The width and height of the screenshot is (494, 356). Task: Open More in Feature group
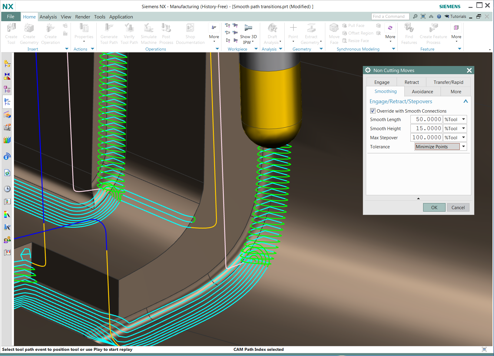[x=456, y=33]
